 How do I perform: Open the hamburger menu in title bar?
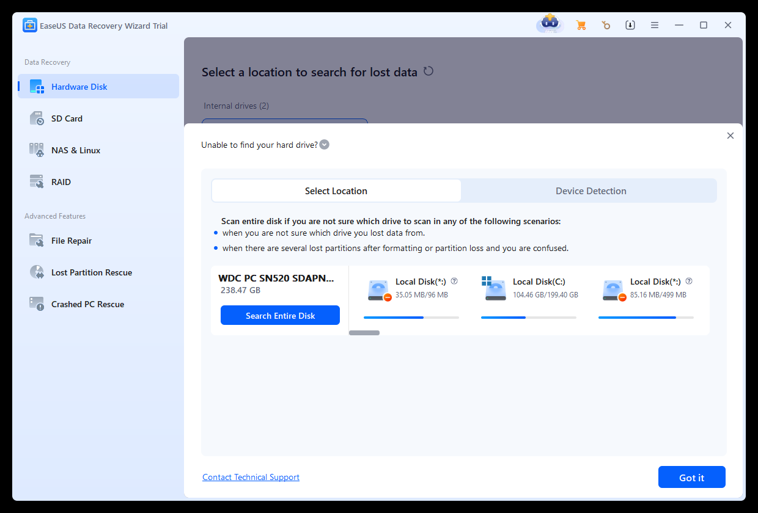655,25
